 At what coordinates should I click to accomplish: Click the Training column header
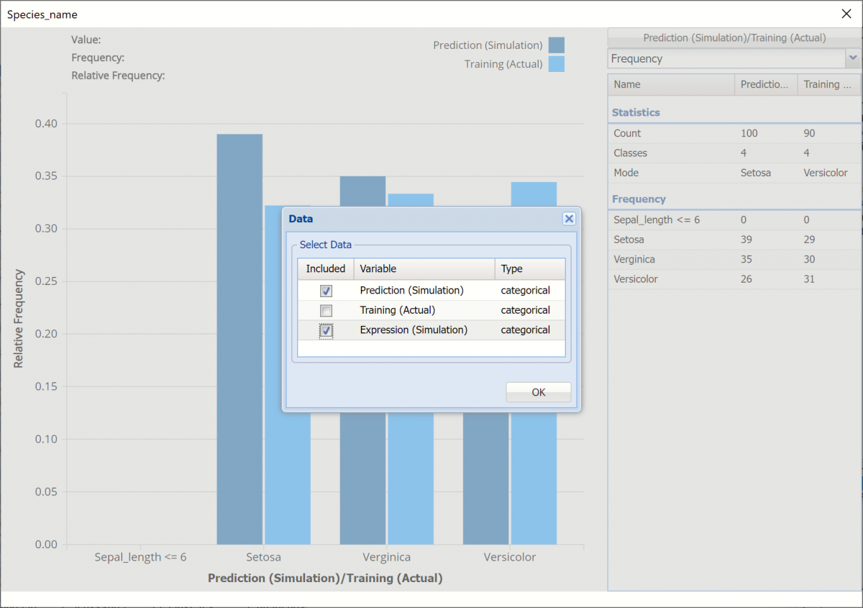(828, 84)
